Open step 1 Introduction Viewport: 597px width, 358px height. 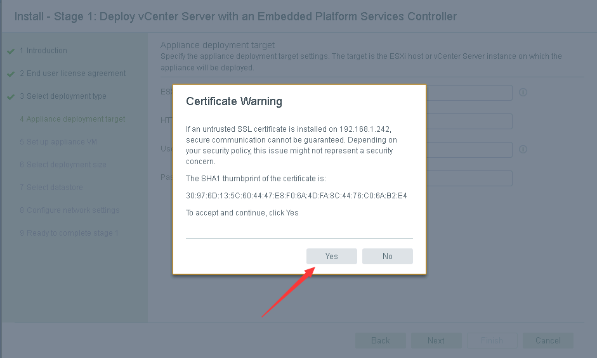tap(43, 51)
